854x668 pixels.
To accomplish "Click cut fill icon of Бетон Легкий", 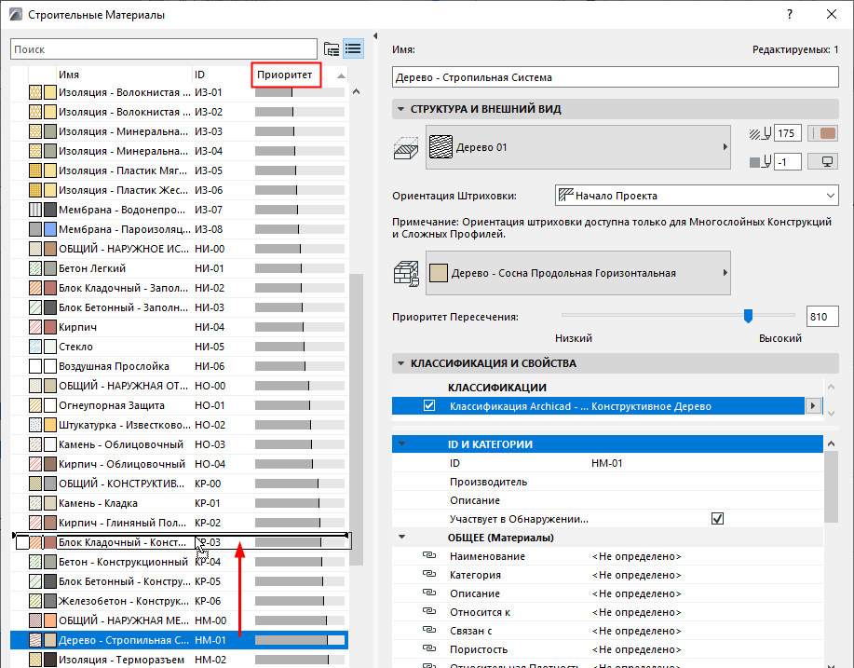I will 35,268.
